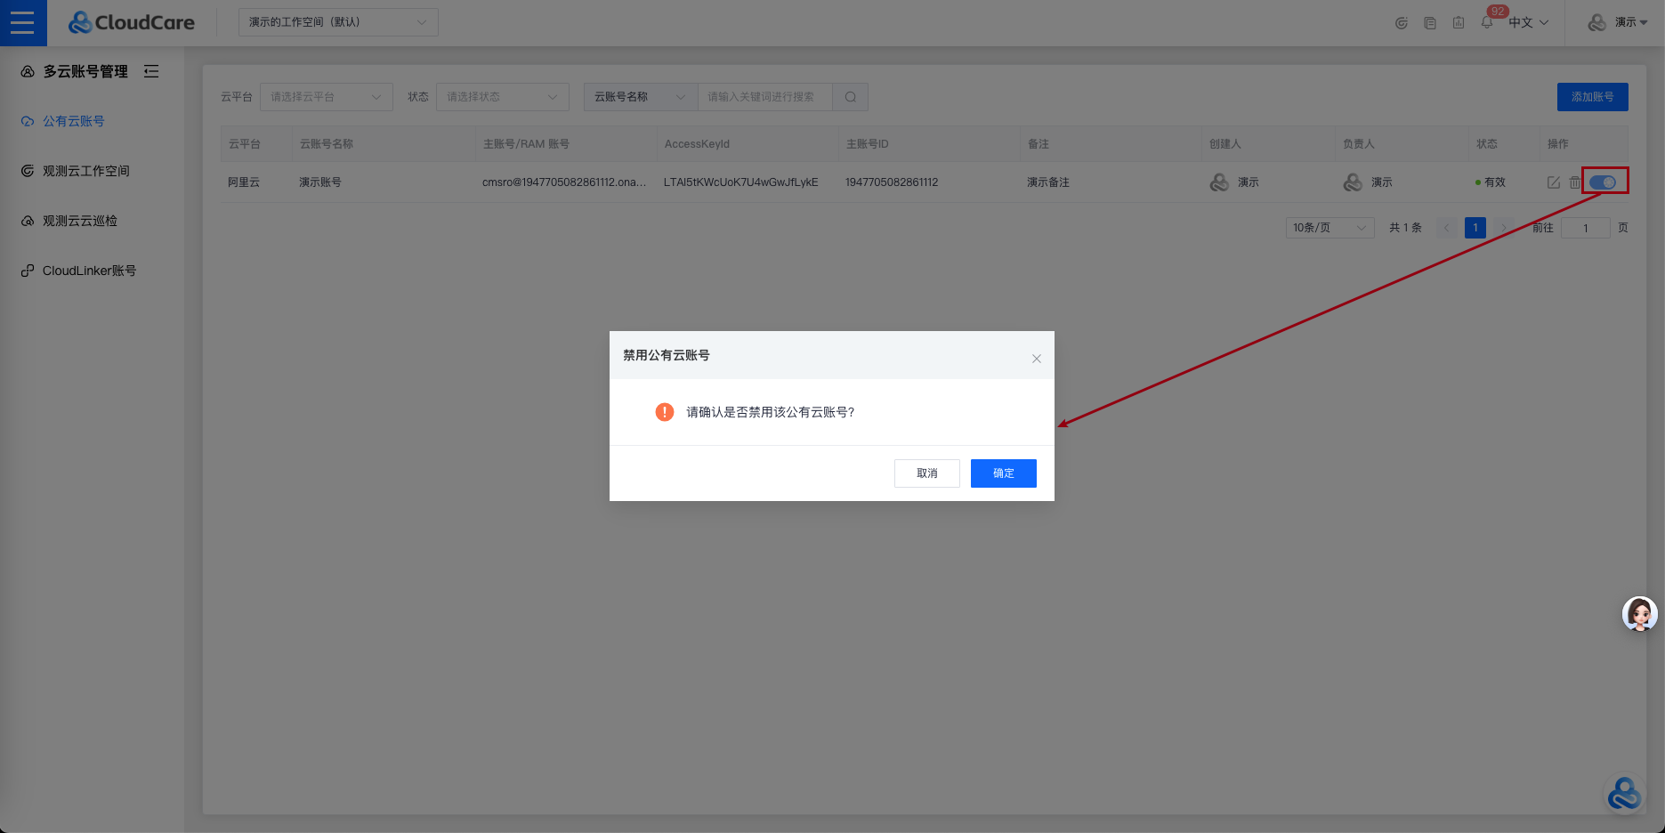Click the keyword search input field
This screenshot has height=833, width=1665.
[764, 97]
